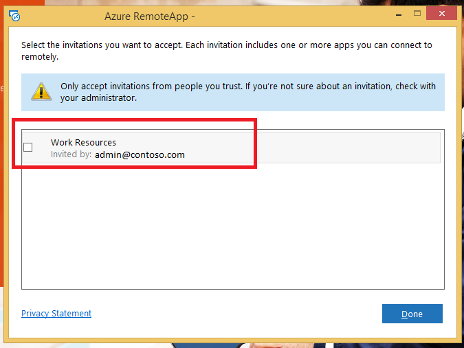Confirm selections with the Done button

[x=412, y=314]
